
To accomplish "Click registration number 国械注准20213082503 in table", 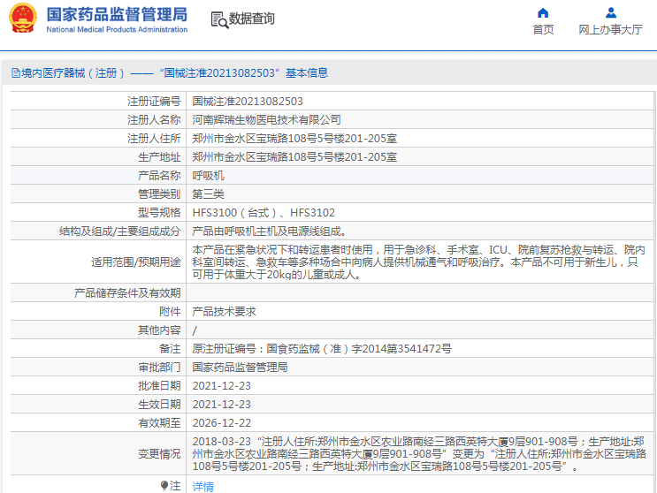I will (x=247, y=102).
